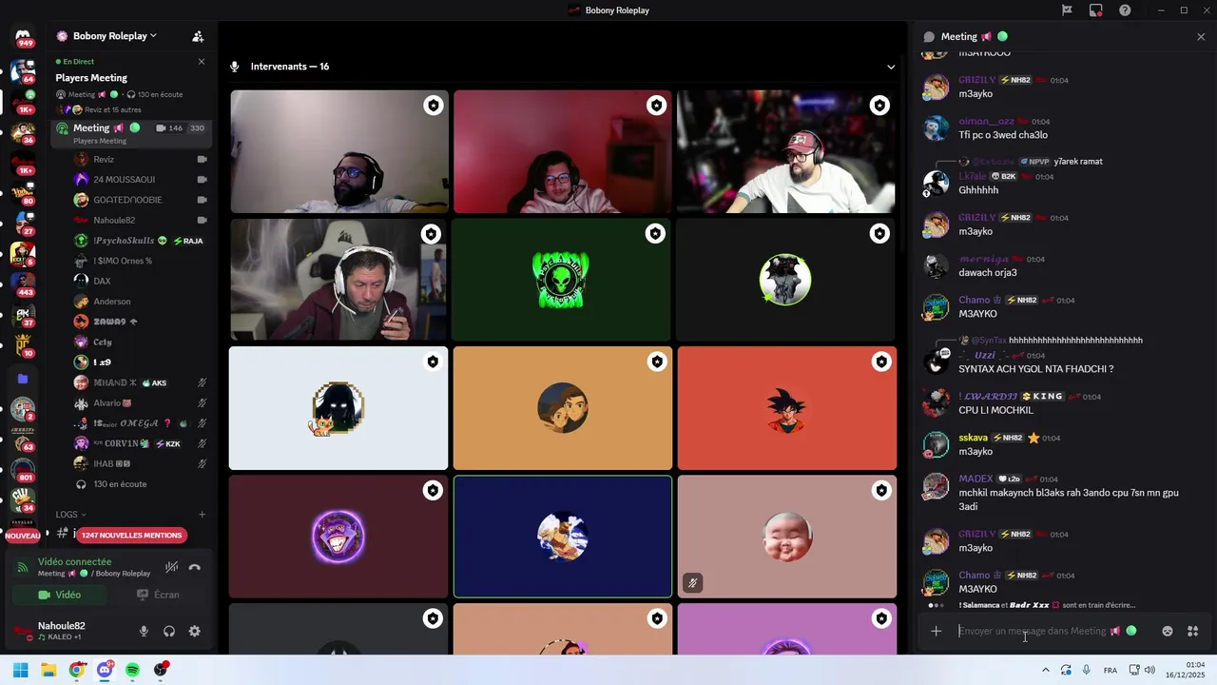Jump to replied @SynTax message preview
The width and height of the screenshot is (1217, 685).
tap(1075, 340)
